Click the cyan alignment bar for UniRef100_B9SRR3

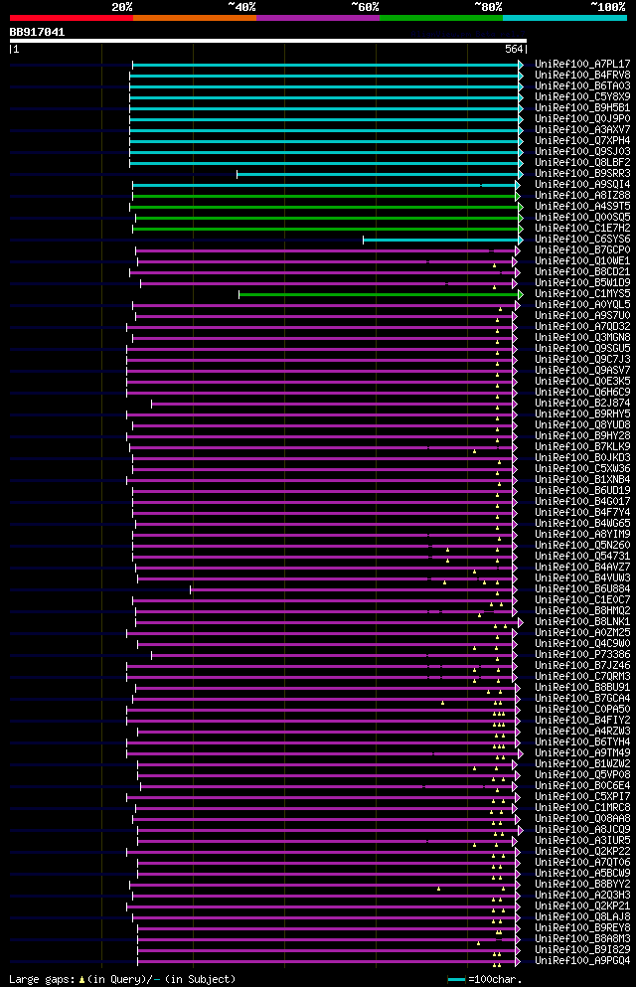[x=380, y=174]
